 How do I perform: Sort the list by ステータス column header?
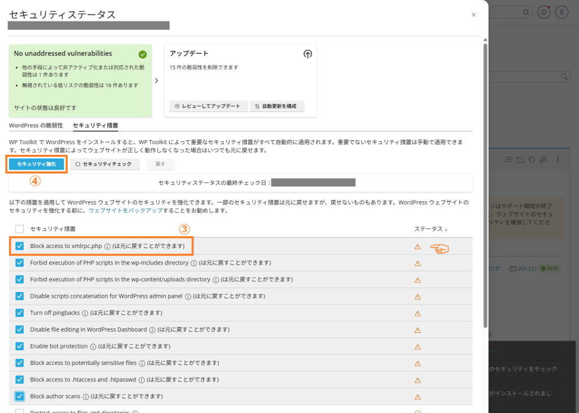(431, 229)
